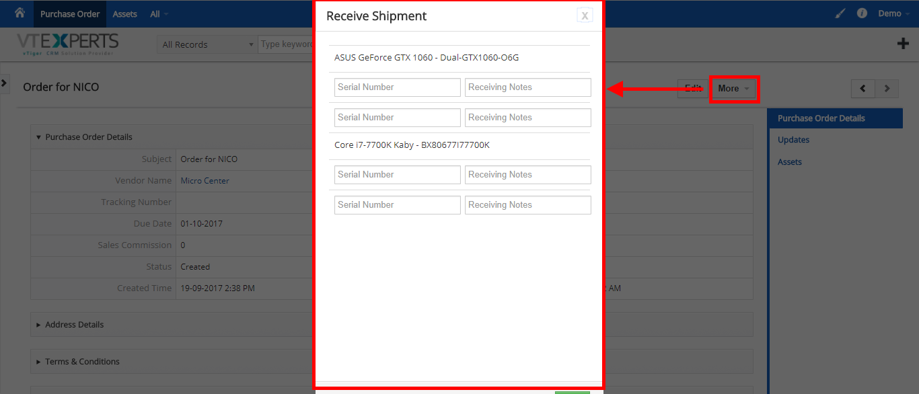Click the Vendor Name label
919x394 pixels.
143,181
